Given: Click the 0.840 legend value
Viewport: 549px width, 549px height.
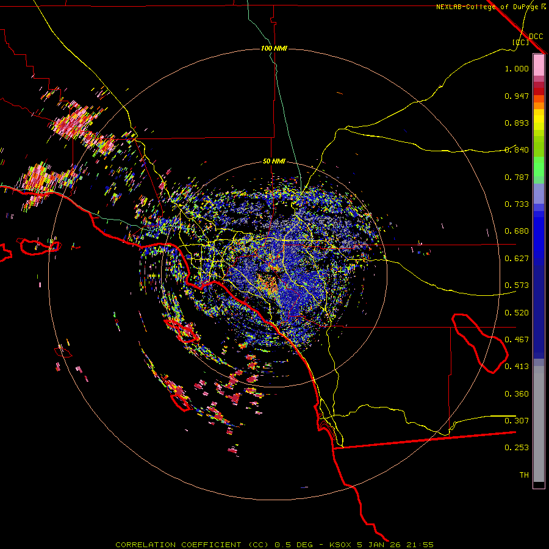Looking at the screenshot, I should point(517,150).
